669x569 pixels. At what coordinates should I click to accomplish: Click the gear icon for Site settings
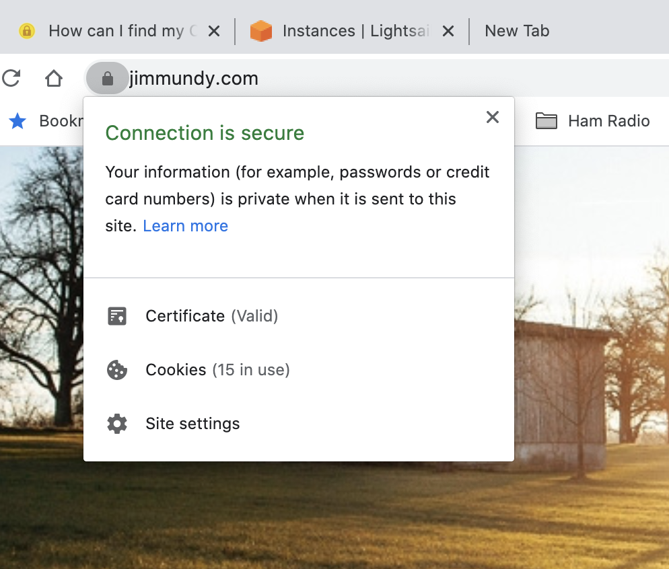click(117, 424)
